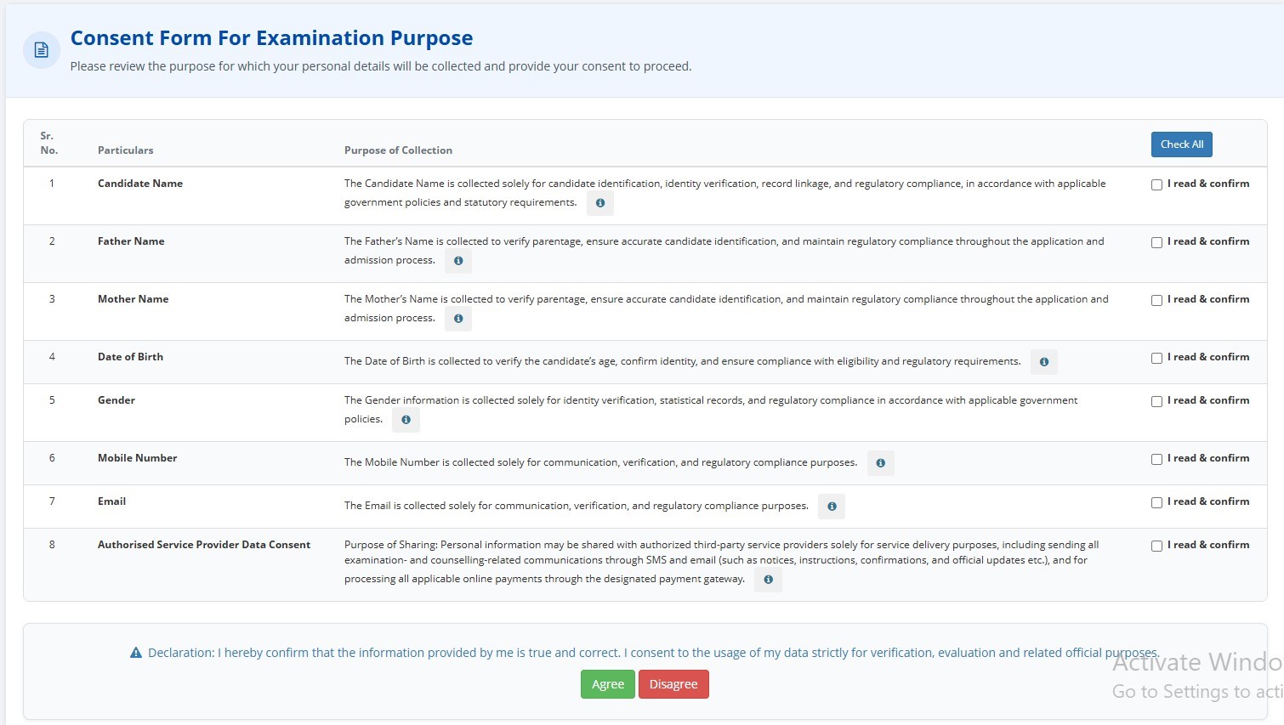Image resolution: width=1284 pixels, height=725 pixels.
Task: Click the red Disagree button
Action: coord(673,684)
